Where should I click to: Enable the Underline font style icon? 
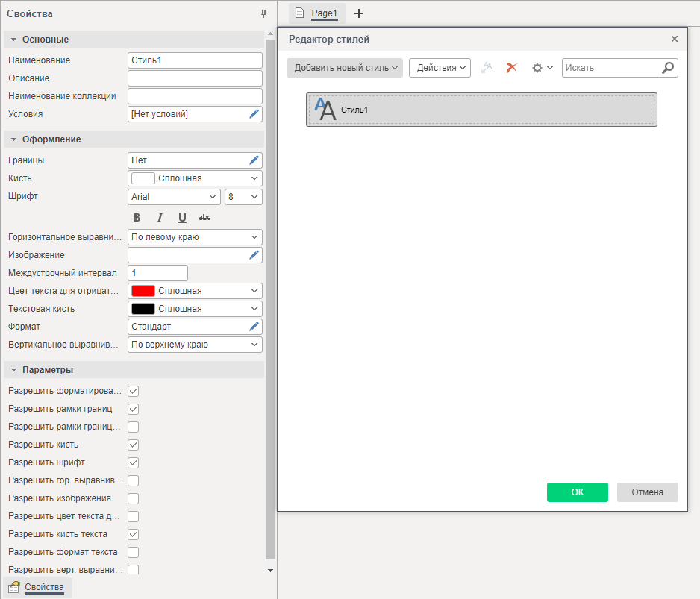[182, 218]
